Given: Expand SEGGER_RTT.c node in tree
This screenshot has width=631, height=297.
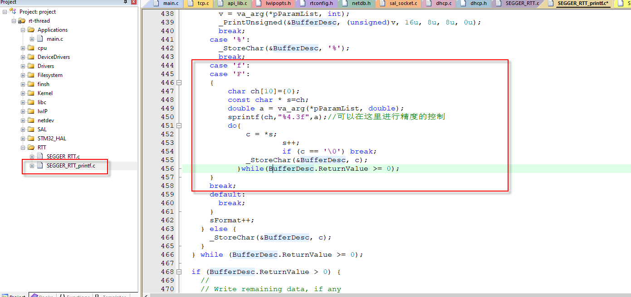Looking at the screenshot, I should coord(32,157).
